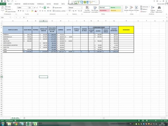Expand the cell styles gallery
This screenshot has height=126, width=168.
[x=122, y=11]
